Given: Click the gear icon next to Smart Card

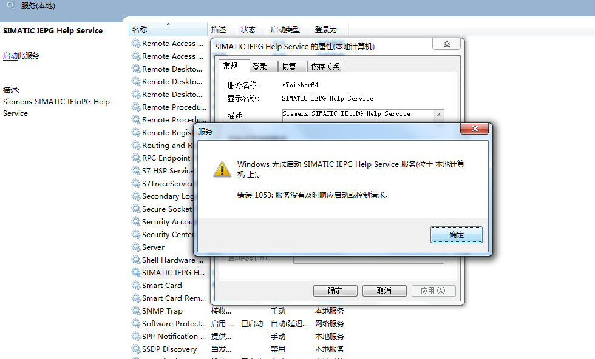Looking at the screenshot, I should point(136,285).
